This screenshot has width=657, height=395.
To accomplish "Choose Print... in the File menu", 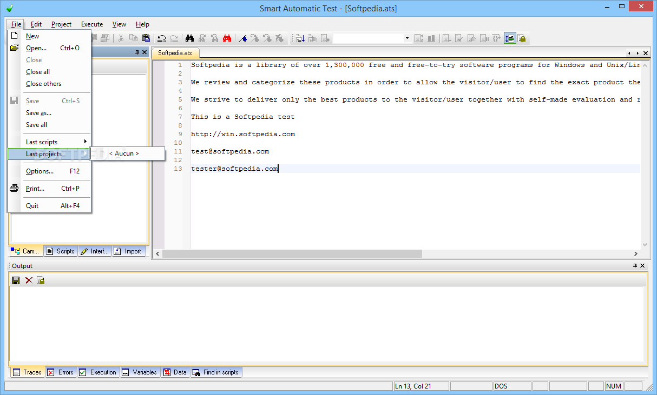I will (x=49, y=189).
